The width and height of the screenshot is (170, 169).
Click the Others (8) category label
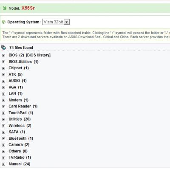18,151
